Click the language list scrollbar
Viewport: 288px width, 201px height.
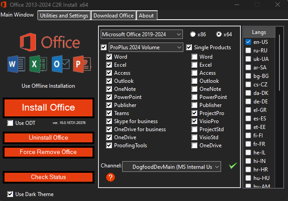point(279,63)
